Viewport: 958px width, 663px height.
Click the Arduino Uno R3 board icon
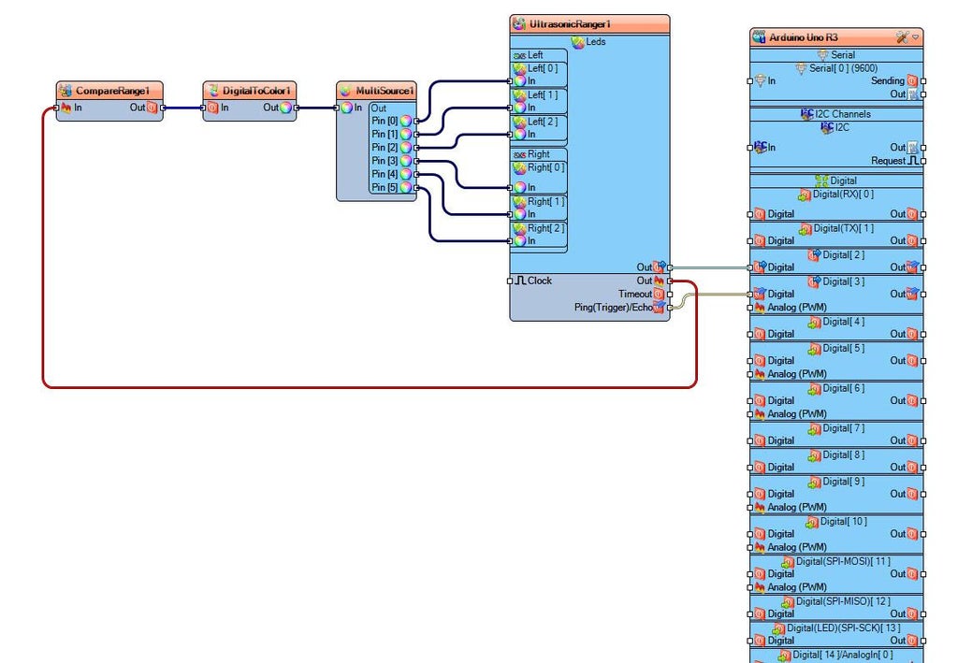[x=759, y=37]
